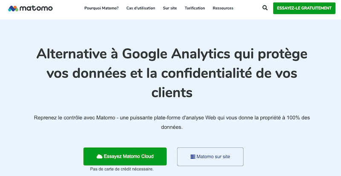Select Sur site in the navigation bar
Image resolution: width=341 pixels, height=176 pixels.
coord(170,8)
